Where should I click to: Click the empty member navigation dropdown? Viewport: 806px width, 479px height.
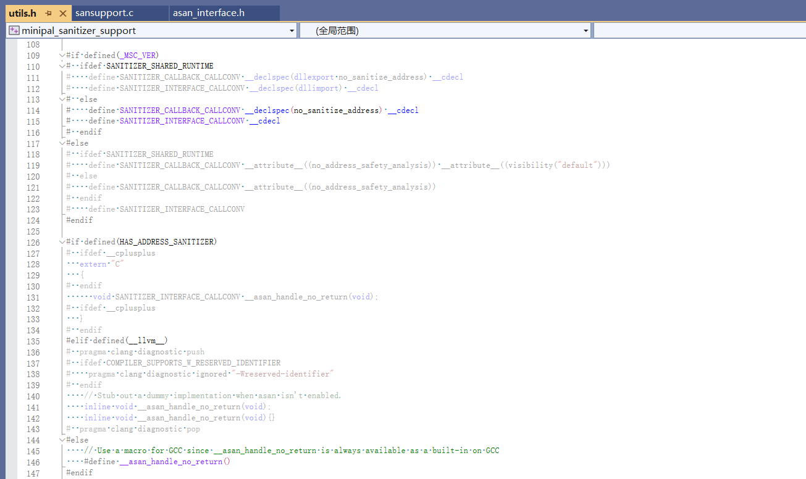click(x=698, y=29)
